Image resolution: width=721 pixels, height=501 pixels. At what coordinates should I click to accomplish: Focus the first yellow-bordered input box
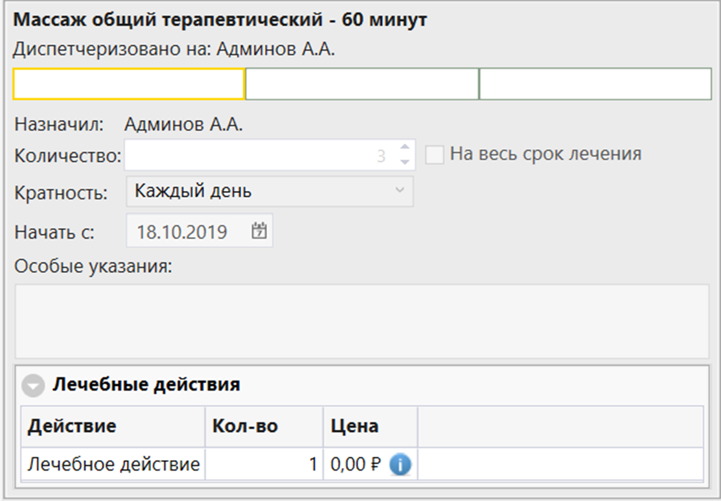click(128, 84)
